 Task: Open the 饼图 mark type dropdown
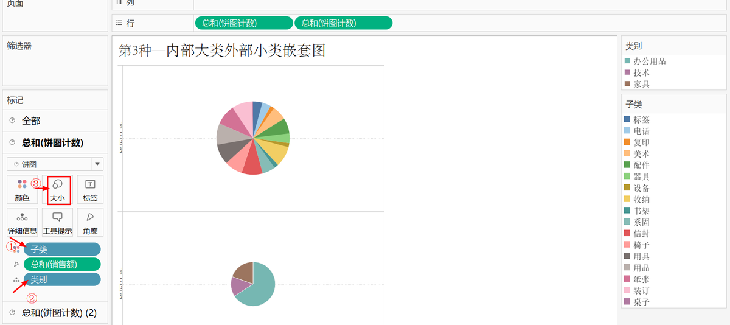(x=55, y=164)
